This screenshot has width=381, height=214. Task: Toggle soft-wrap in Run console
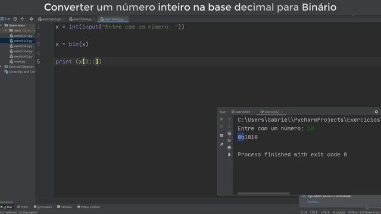[229, 133]
